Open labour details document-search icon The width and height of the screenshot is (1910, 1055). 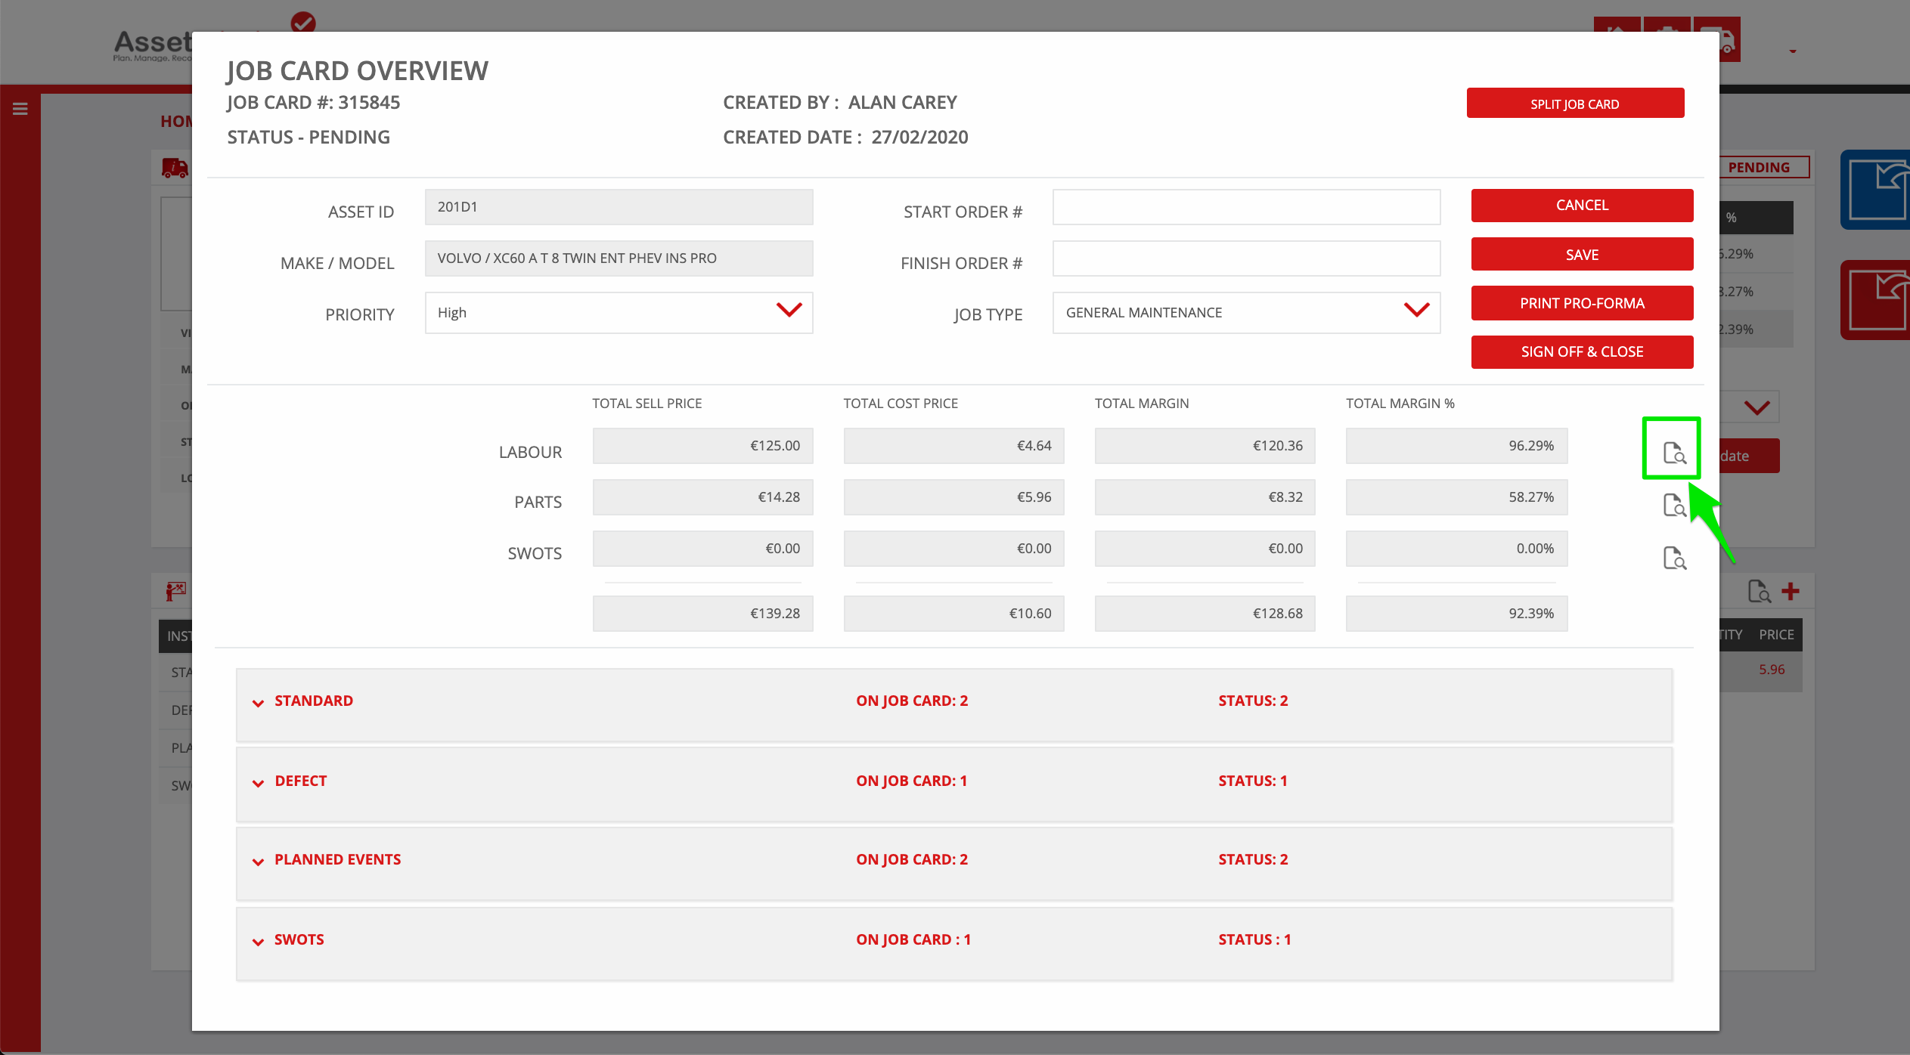pyautogui.click(x=1674, y=453)
